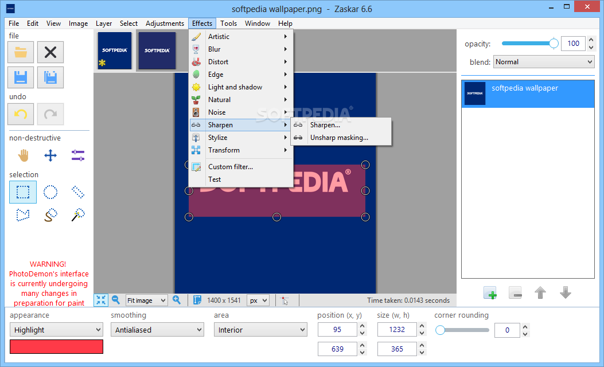
Task: Open the Tools menu
Action: pyautogui.click(x=228, y=24)
